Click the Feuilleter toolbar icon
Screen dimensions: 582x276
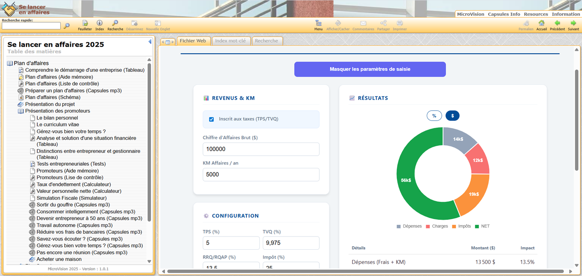coord(85,24)
